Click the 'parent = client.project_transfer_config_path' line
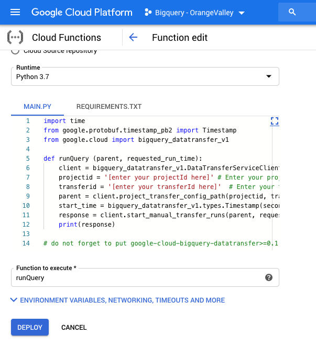This screenshot has width=316, height=346. coord(169,196)
